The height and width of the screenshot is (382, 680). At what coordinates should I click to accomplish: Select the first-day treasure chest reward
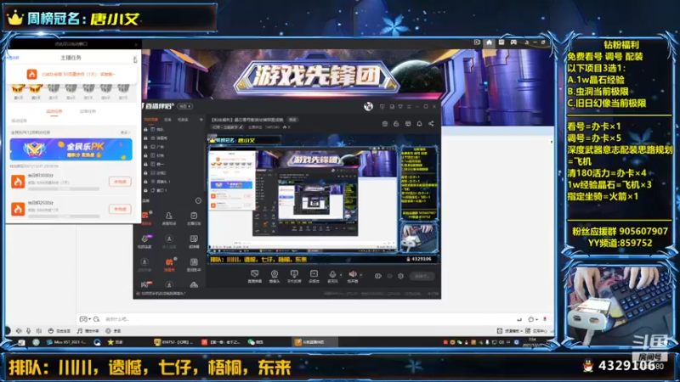(18, 89)
